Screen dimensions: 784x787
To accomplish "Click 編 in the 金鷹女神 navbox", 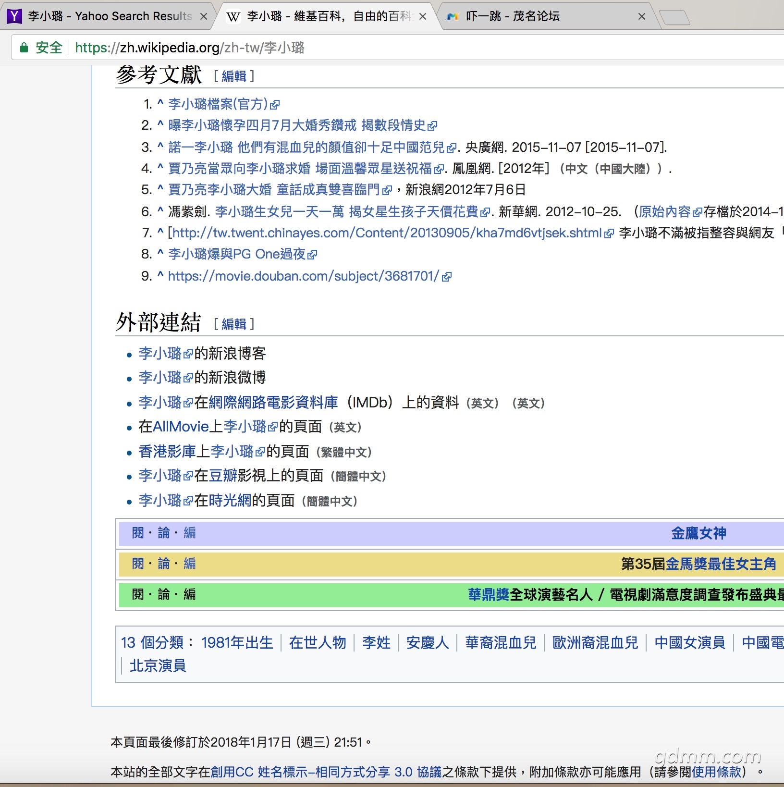I will tap(190, 533).
